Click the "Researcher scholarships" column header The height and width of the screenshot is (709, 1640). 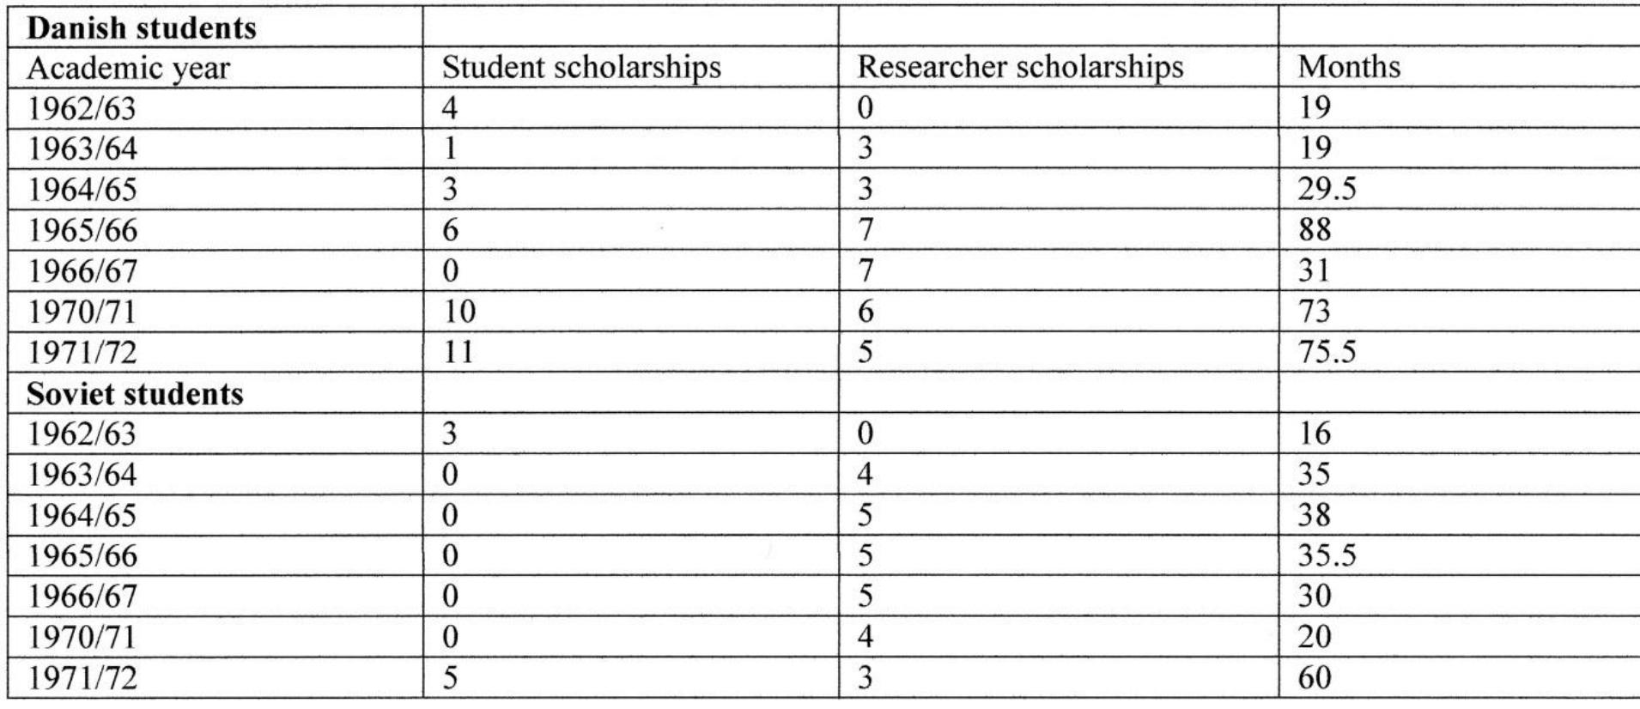tap(1020, 68)
